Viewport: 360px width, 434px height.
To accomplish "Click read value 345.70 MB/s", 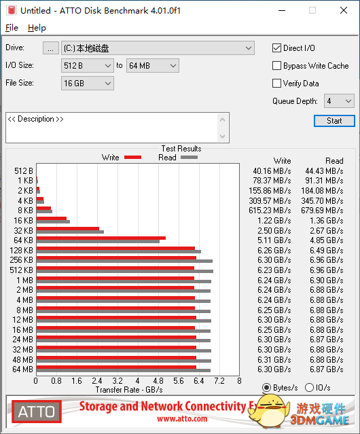I will pos(323,200).
